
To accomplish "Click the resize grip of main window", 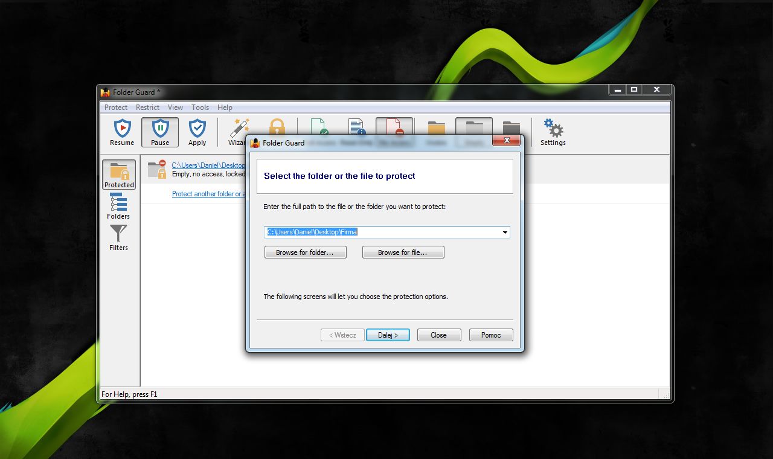I will point(666,395).
